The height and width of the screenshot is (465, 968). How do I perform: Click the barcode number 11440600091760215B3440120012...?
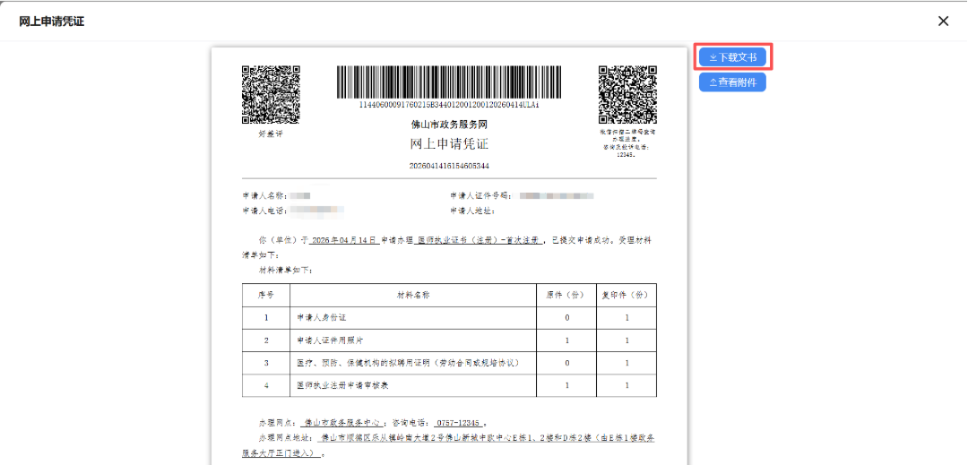[x=449, y=105]
